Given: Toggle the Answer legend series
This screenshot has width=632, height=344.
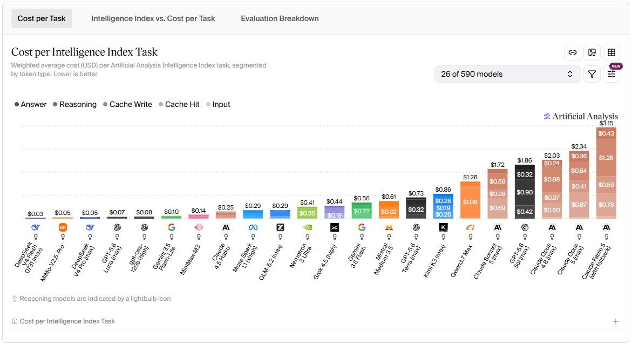Looking at the screenshot, I should point(31,104).
